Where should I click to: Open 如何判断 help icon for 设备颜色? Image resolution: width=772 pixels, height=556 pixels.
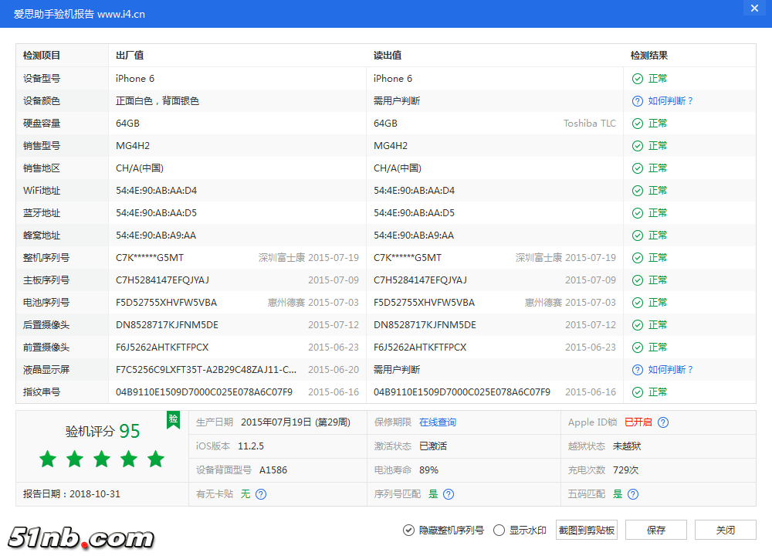click(x=638, y=100)
